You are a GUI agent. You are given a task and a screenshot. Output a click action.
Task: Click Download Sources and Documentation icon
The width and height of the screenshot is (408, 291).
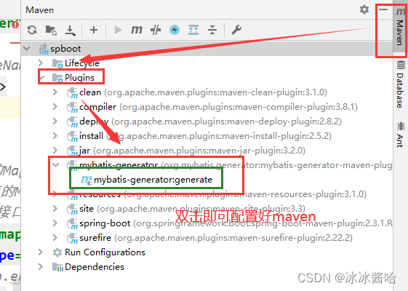tap(71, 31)
